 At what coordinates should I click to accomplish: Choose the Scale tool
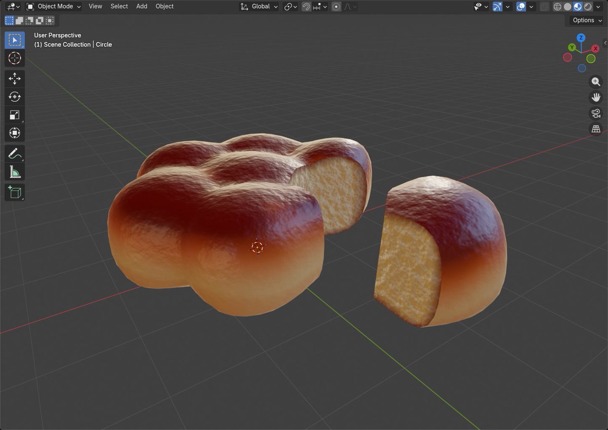[x=15, y=115]
